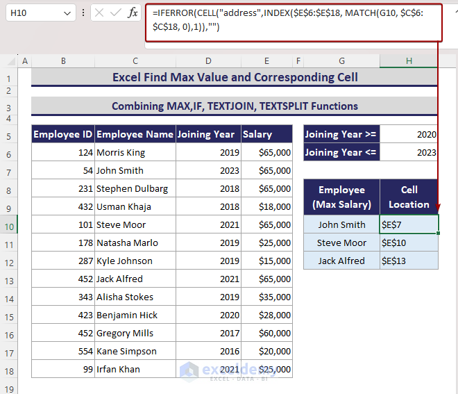Screen dimensions: 458x394
Task: Click the Insert Function fx icon
Action: pyautogui.click(x=133, y=13)
